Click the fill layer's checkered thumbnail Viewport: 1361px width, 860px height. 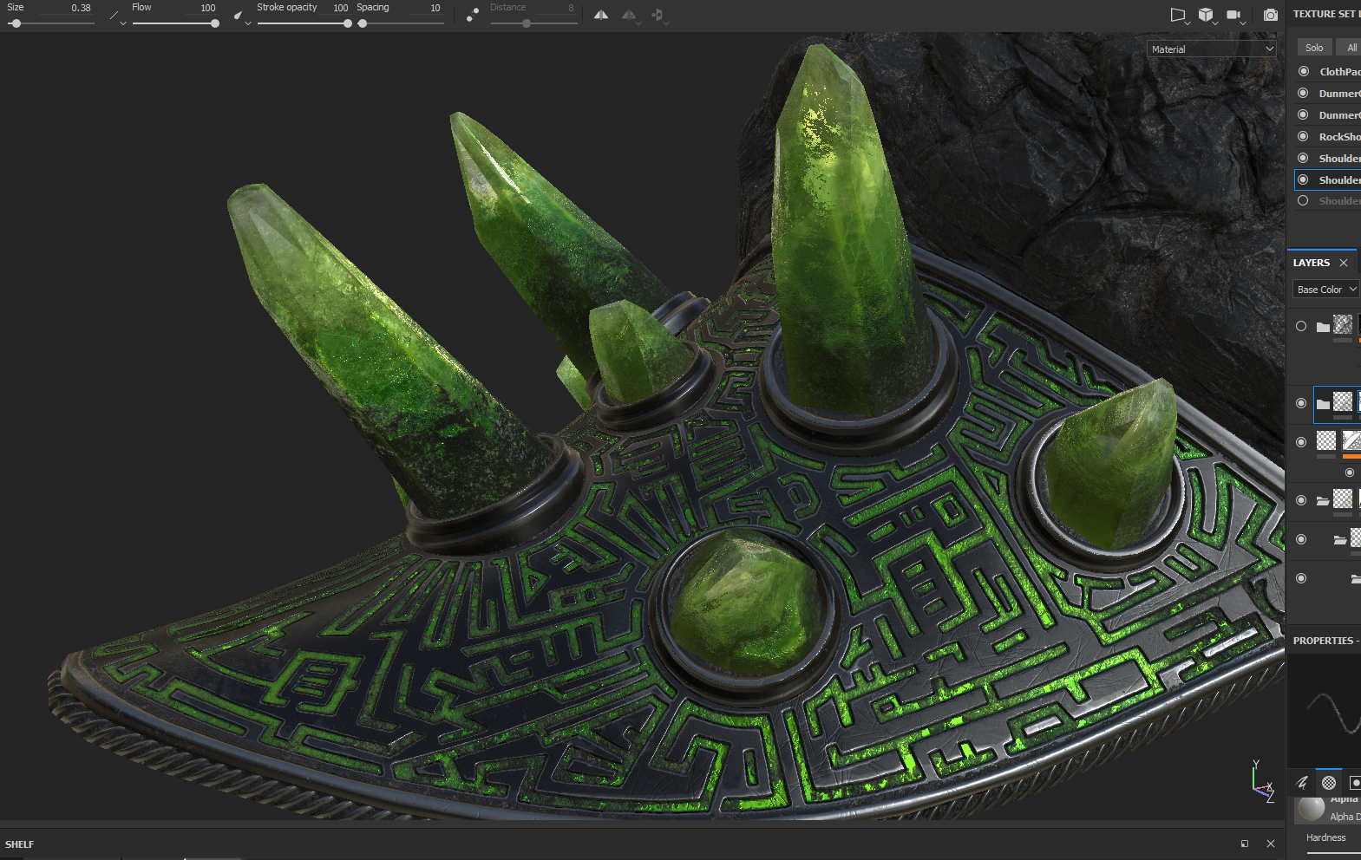(1326, 440)
